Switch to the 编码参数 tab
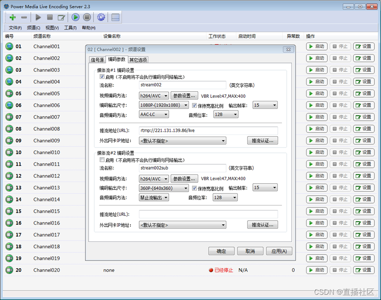Viewport: 381px width, 300px height. 117,59
